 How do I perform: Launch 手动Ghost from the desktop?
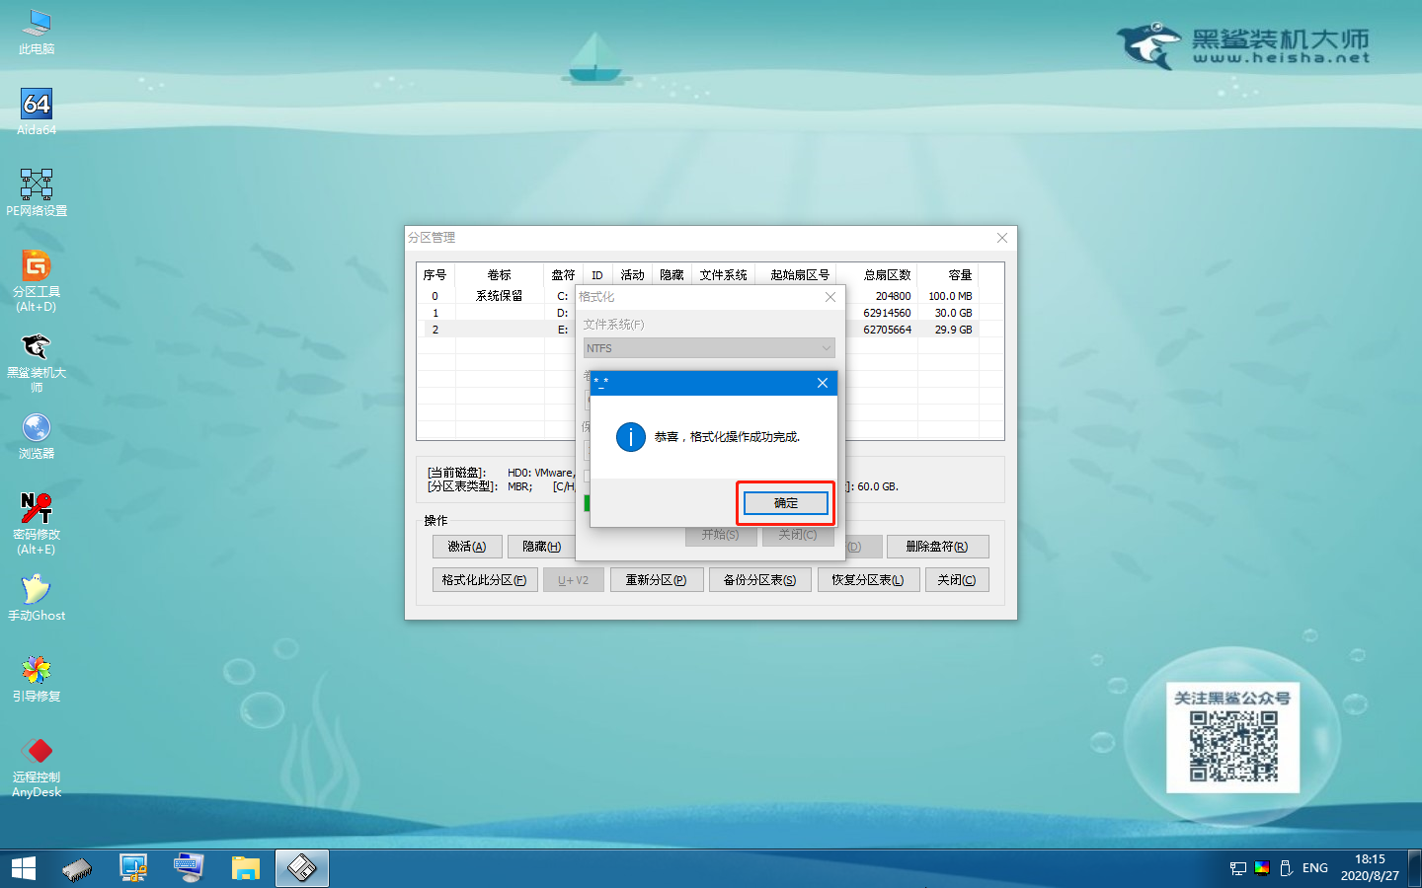(x=37, y=598)
